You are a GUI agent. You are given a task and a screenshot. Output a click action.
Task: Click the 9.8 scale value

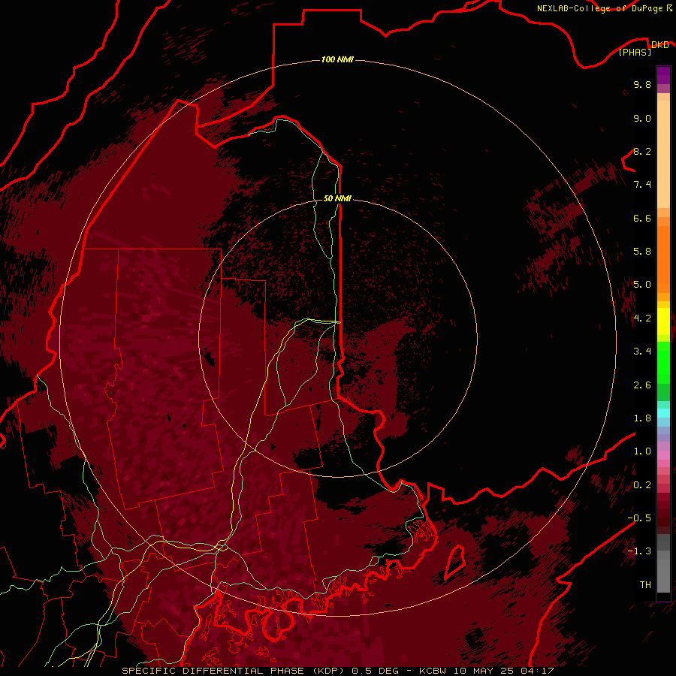(642, 84)
